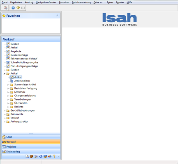Image resolution: width=178 pixels, height=164 pixels.
Task: Open the Bearbeiten menu
Action: pos(16,2)
